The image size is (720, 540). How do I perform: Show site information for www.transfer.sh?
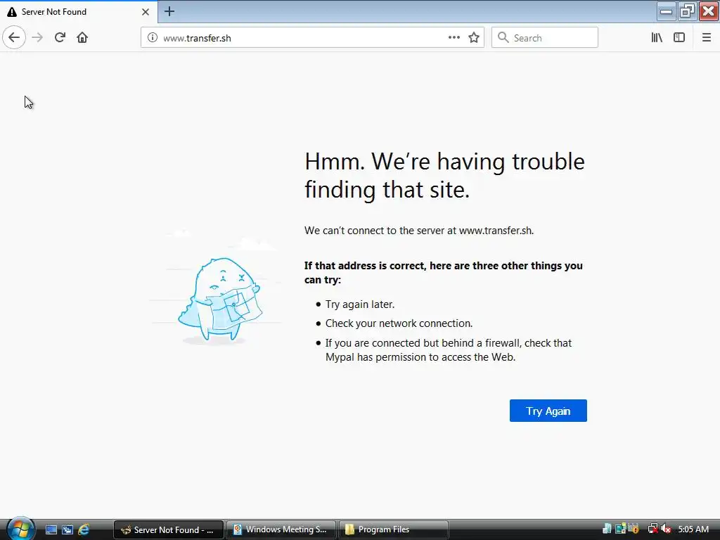(153, 38)
